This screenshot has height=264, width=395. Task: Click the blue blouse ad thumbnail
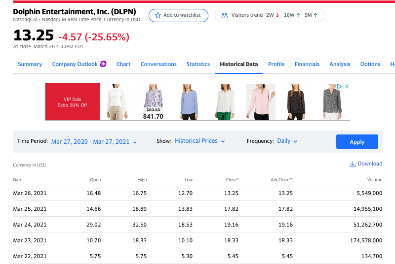point(189,102)
